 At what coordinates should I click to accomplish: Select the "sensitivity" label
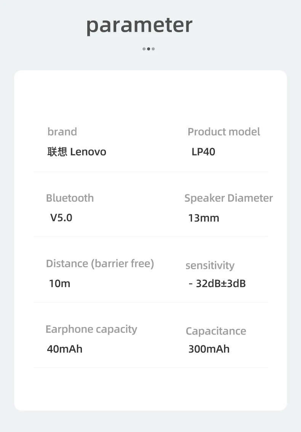click(x=210, y=265)
